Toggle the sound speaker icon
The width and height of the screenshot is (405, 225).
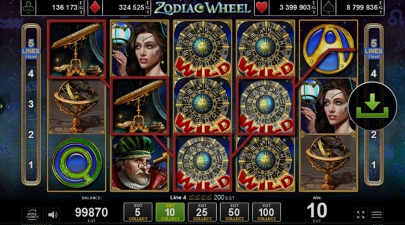(x=53, y=214)
